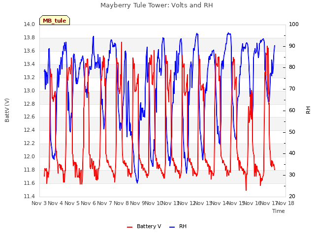Image resolution: width=315 pixels, height=236 pixels.
Task: Click the 50 RH tick label
Action: (292, 132)
